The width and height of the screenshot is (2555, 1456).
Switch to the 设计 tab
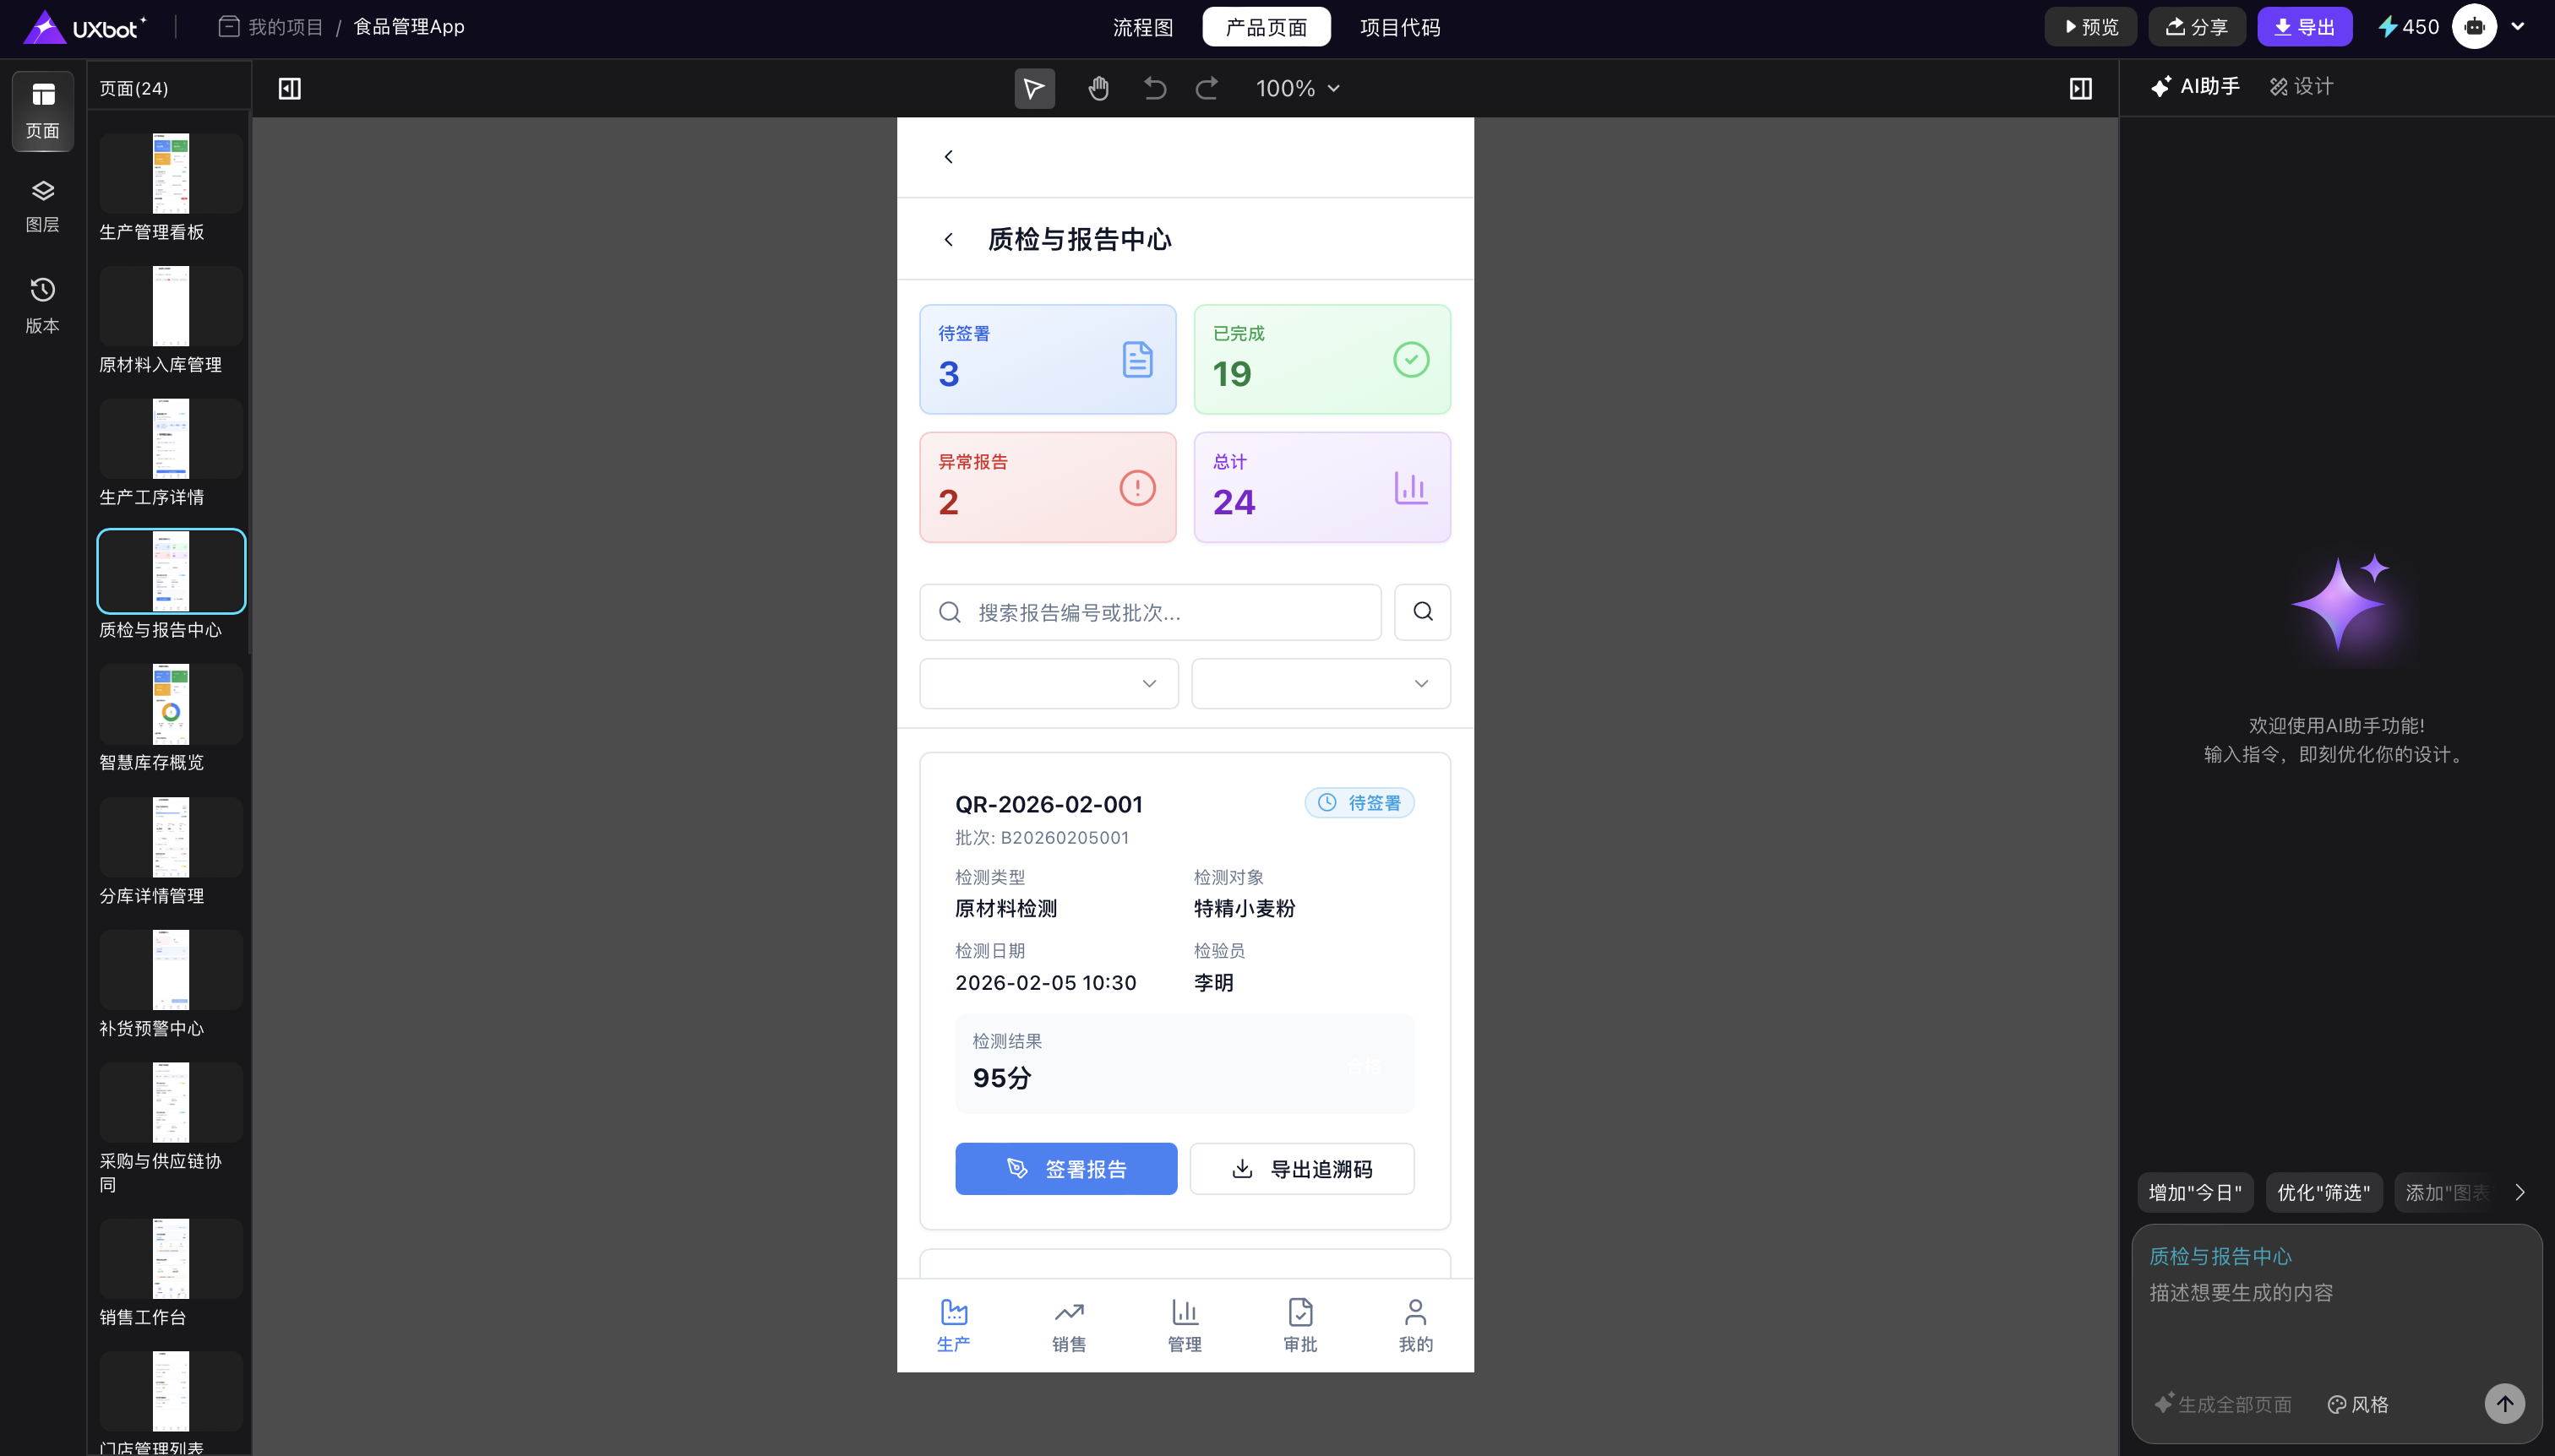pyautogui.click(x=2301, y=87)
